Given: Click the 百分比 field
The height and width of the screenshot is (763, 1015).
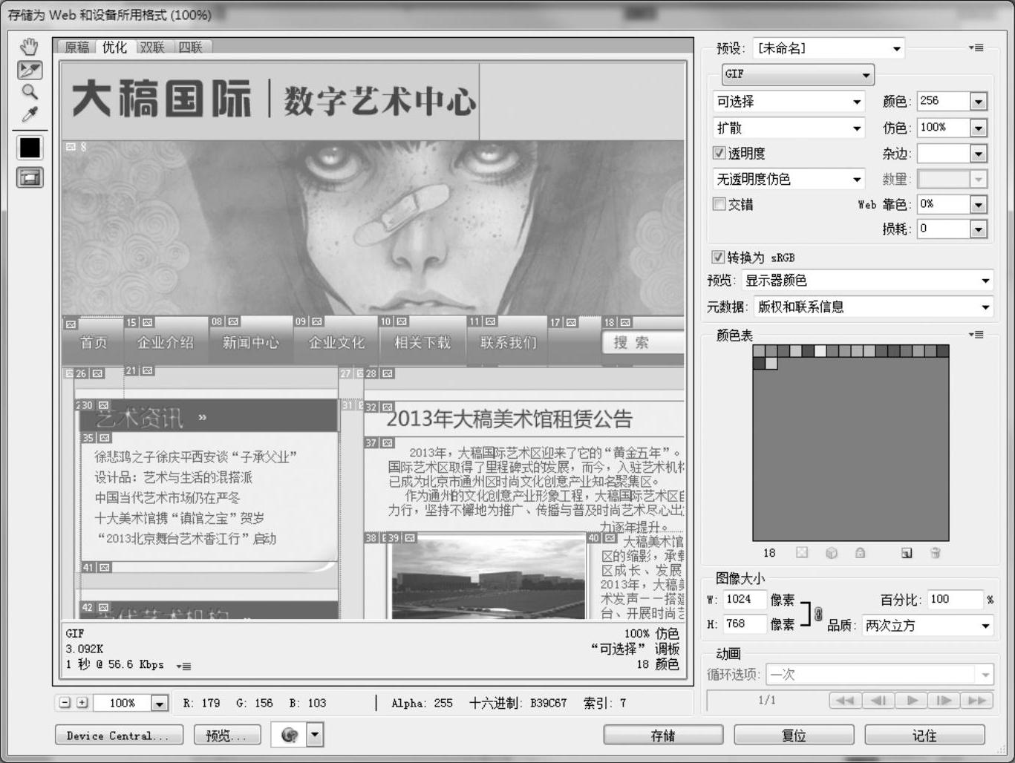Looking at the screenshot, I should 955,600.
